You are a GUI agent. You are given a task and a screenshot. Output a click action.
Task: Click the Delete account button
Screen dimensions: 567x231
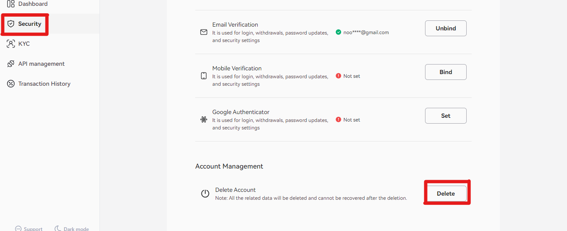(x=446, y=194)
